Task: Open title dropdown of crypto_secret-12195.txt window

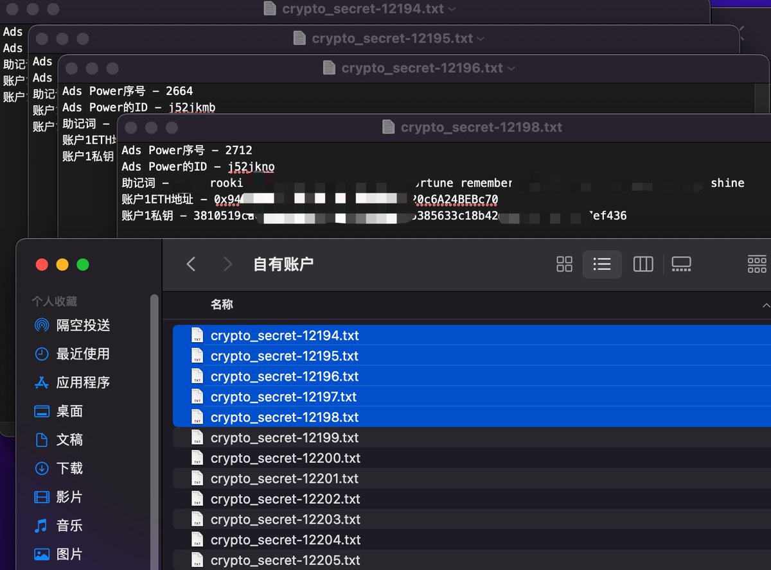Action: pyautogui.click(x=480, y=39)
